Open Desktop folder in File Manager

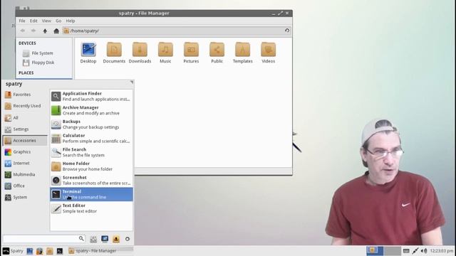(88, 53)
